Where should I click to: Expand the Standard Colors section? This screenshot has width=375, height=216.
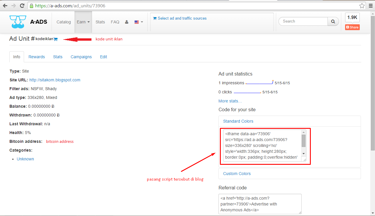click(x=238, y=121)
